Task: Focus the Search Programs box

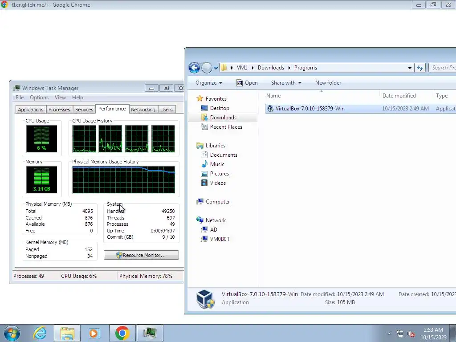Action: click(x=442, y=68)
